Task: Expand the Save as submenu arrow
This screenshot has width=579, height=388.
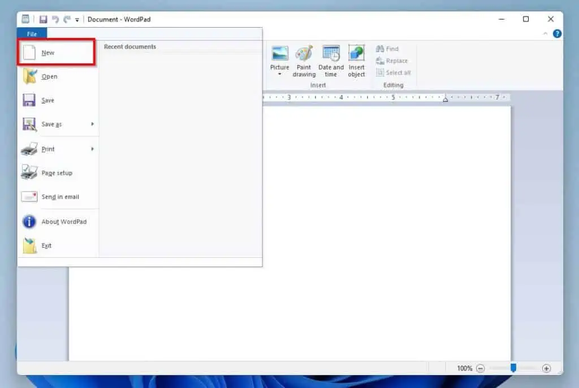Action: point(92,124)
